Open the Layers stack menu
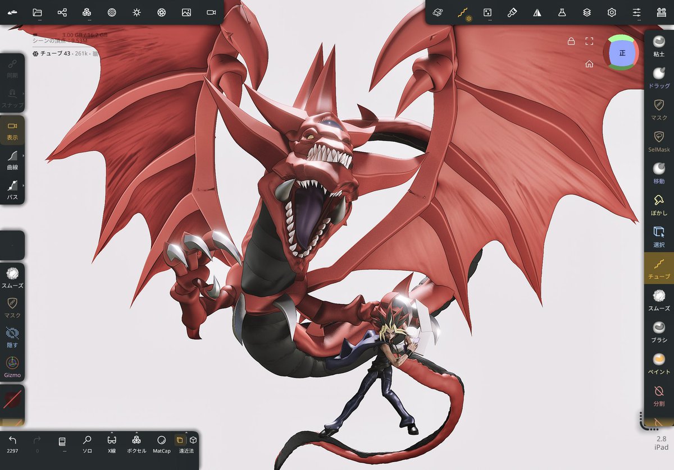Image resolution: width=674 pixels, height=470 pixels. (x=587, y=12)
